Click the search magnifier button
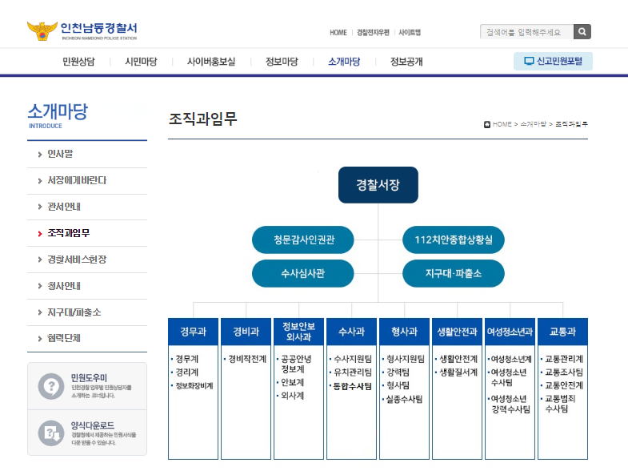Viewport: 628px width, 471px height. click(x=582, y=32)
